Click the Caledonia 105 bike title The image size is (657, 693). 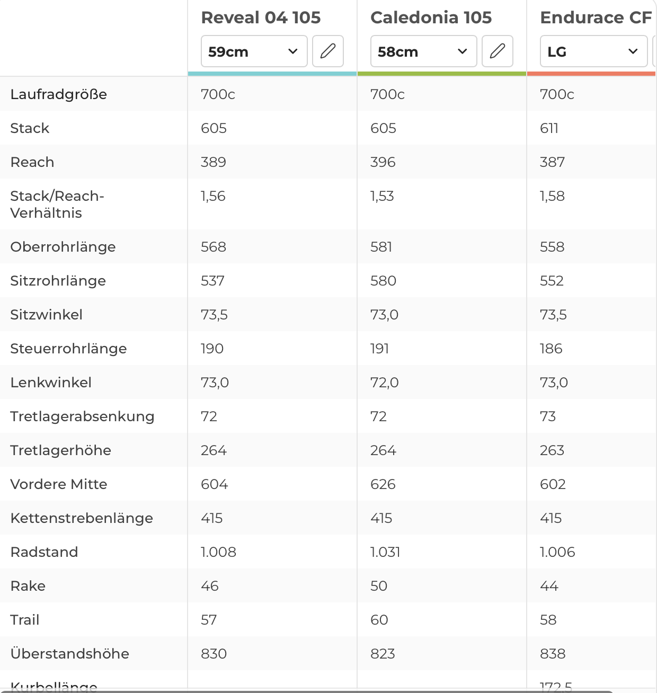431,17
